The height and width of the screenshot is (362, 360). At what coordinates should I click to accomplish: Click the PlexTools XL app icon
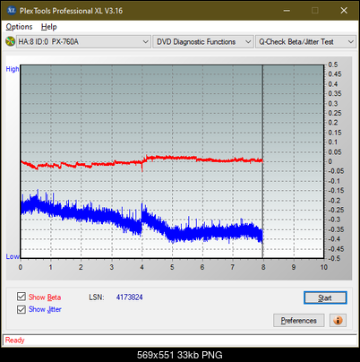(12, 11)
